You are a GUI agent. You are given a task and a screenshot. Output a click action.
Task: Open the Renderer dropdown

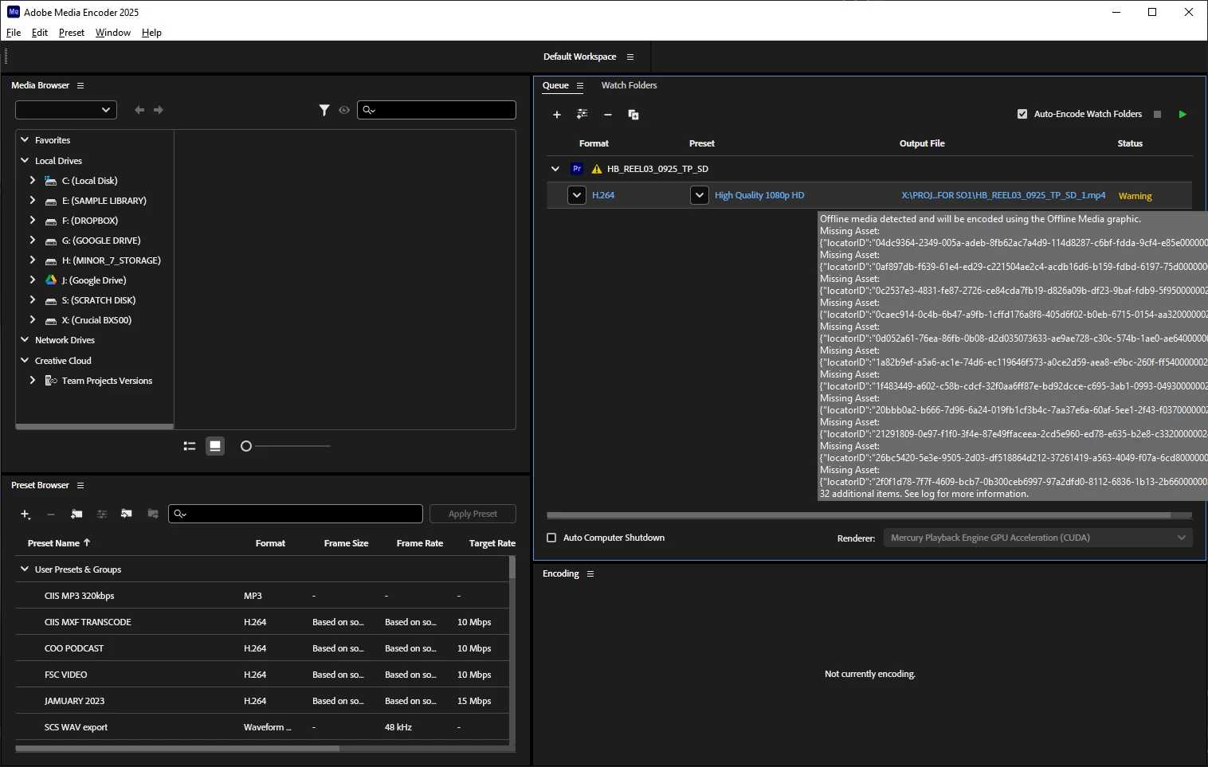click(1038, 538)
